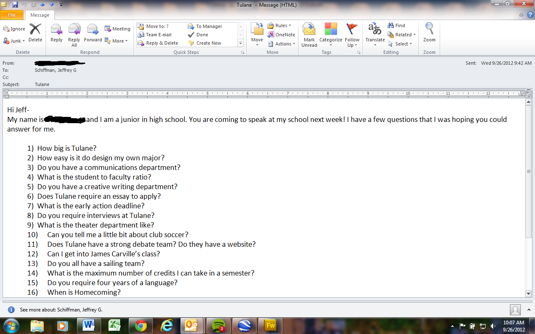
Task: Click the Subject field text 'Tulane'
Action: (42, 84)
